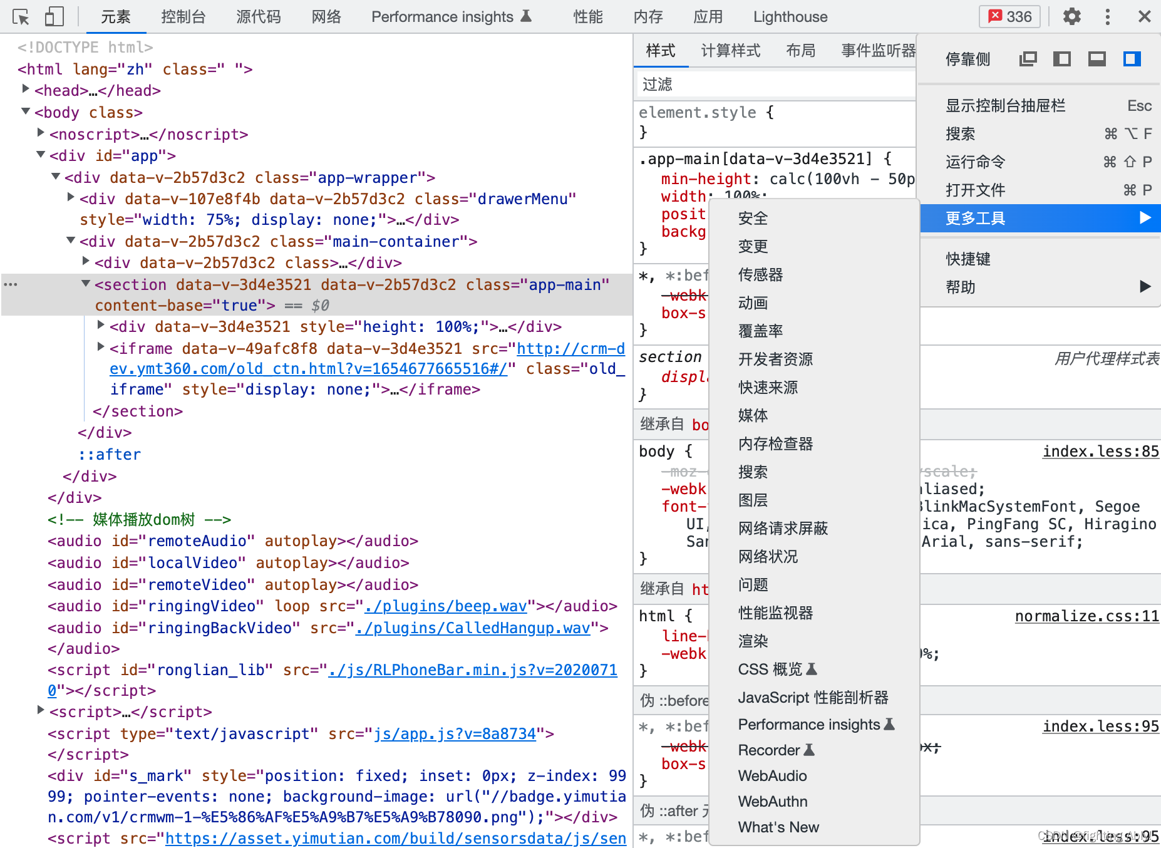Collapse the main-container div node
Image resolution: width=1161 pixels, height=848 pixels.
coord(71,240)
